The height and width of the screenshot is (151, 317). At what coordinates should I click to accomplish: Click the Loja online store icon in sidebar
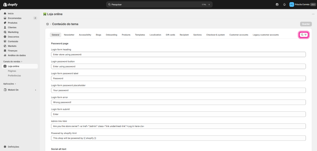click(x=5, y=66)
